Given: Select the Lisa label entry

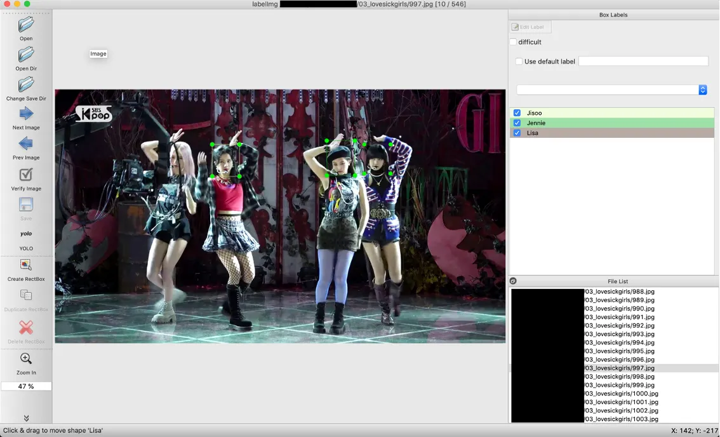Looking at the screenshot, I should [x=533, y=133].
